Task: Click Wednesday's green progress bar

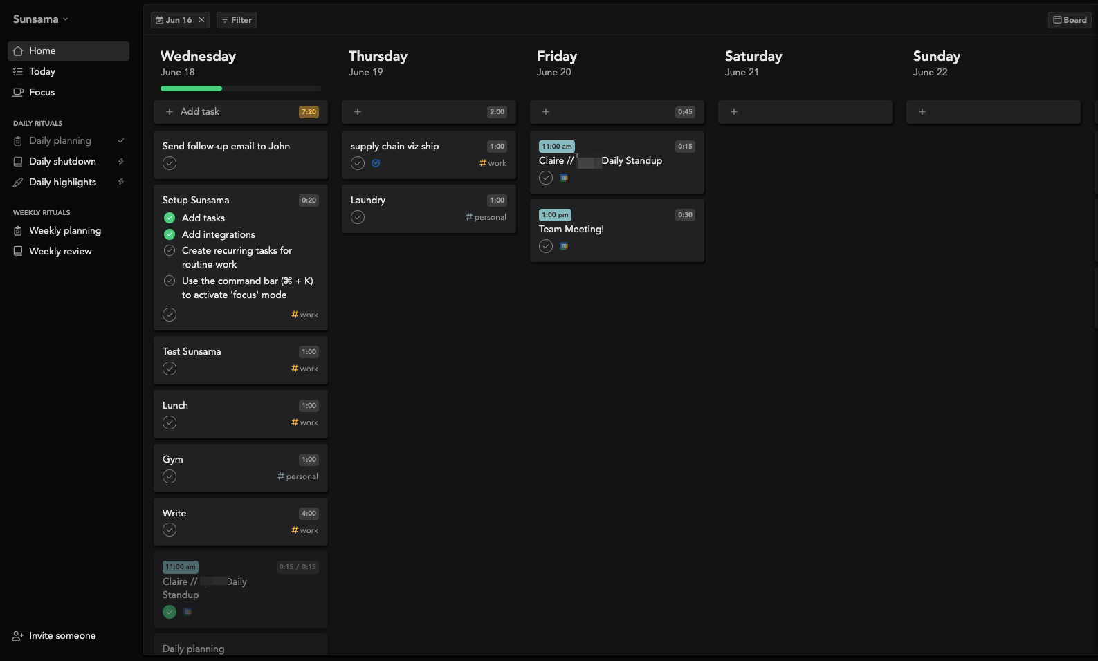Action: [191, 89]
